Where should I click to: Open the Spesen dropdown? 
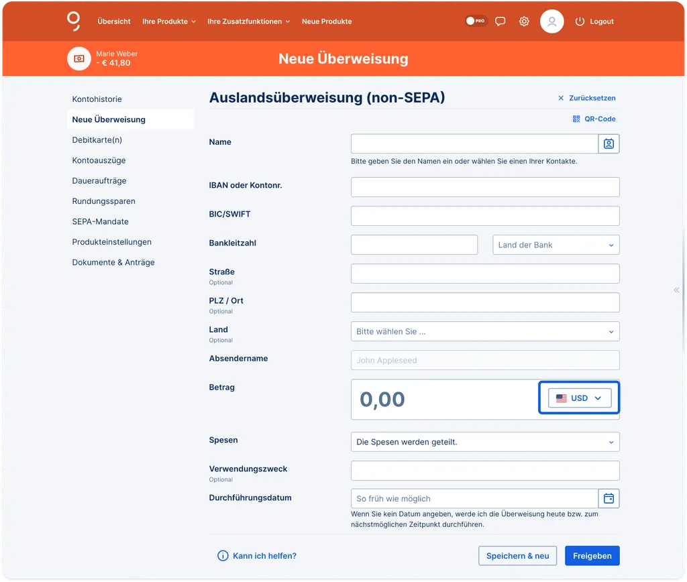coord(485,442)
